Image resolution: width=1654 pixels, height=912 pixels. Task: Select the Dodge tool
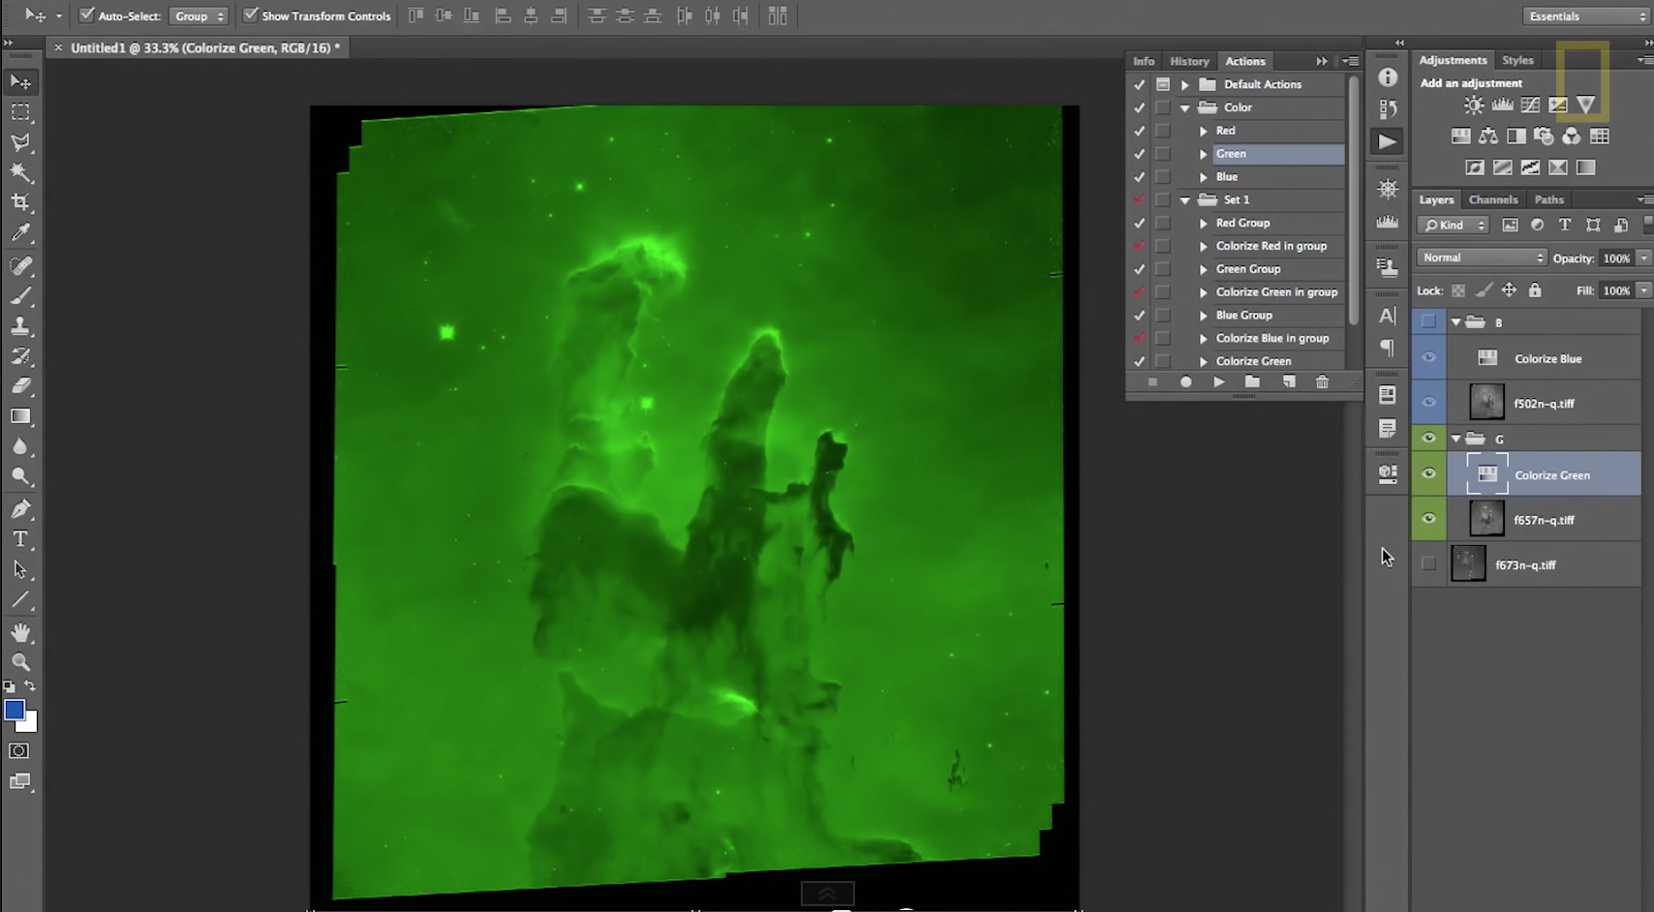(20, 476)
